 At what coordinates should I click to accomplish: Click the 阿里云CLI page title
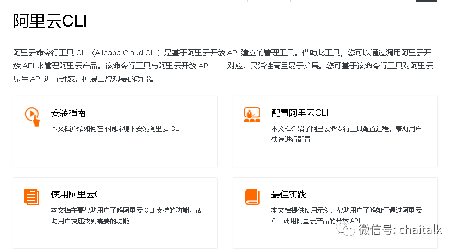point(50,21)
